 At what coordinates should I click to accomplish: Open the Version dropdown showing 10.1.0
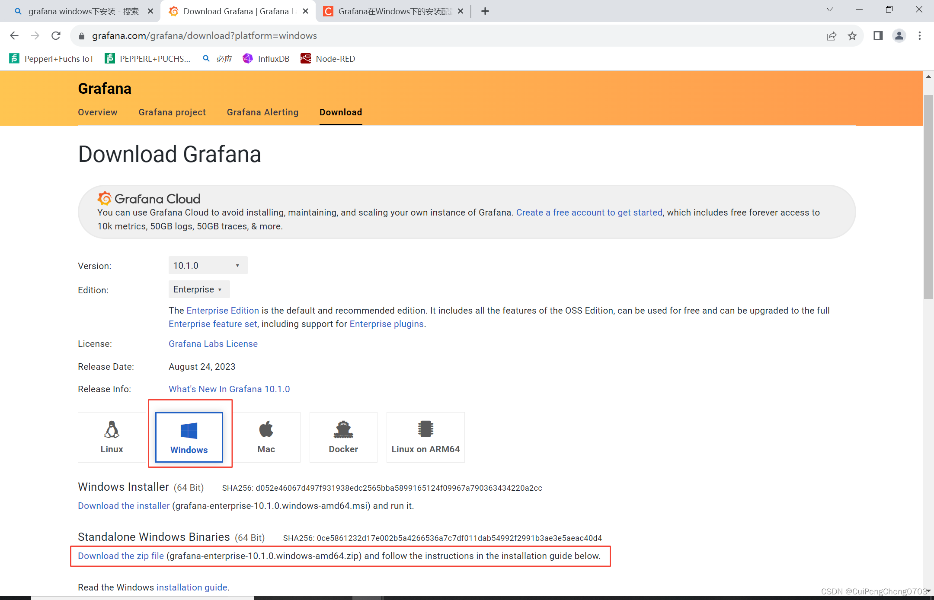tap(207, 265)
